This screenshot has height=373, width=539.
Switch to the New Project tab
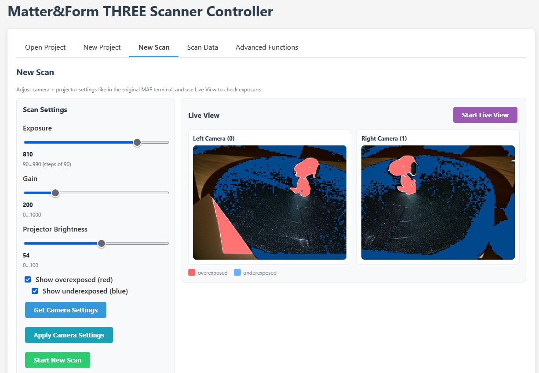[102, 47]
